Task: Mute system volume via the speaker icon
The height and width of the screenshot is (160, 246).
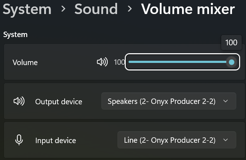Action: pos(102,62)
